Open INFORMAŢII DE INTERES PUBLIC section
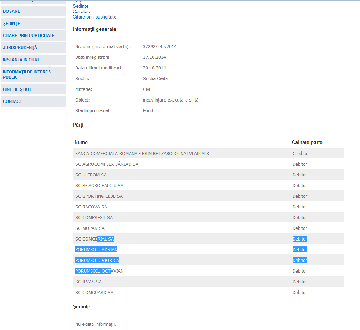 [27, 74]
